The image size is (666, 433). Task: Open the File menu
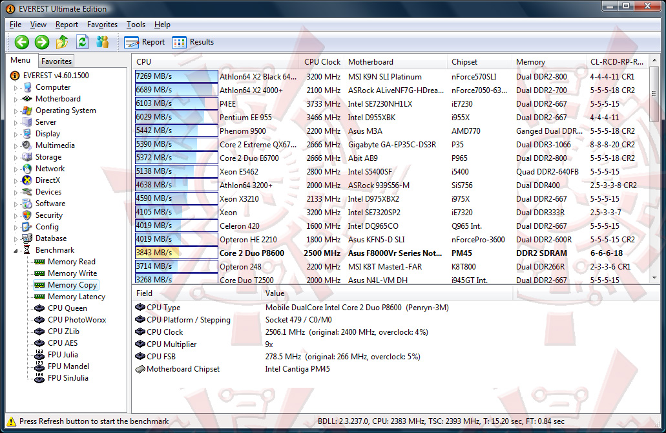tap(16, 25)
